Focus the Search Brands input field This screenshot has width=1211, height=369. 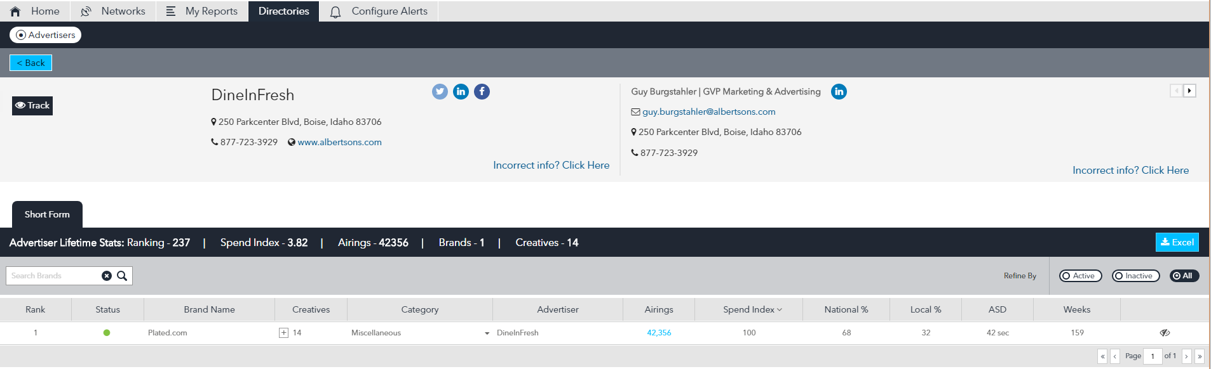point(53,276)
